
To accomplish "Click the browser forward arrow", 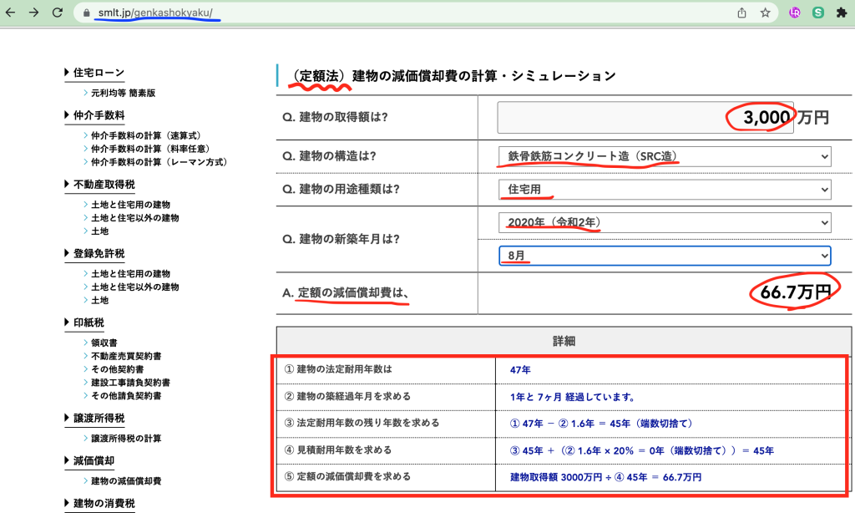I will pyautogui.click(x=33, y=13).
